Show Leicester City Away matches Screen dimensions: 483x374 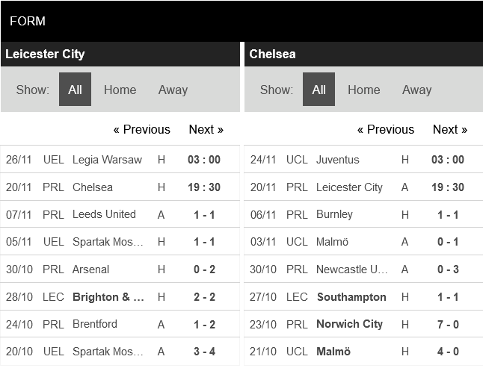[x=173, y=90]
